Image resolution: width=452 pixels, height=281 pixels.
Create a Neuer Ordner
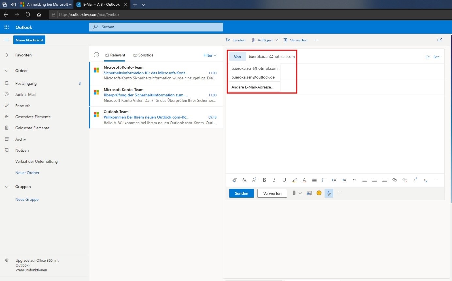(27, 173)
